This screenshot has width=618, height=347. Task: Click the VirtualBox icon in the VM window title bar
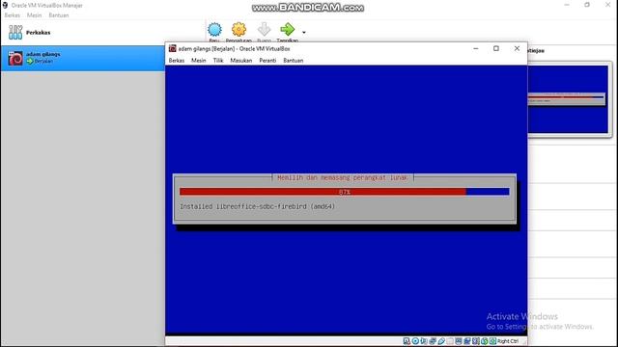pos(172,48)
